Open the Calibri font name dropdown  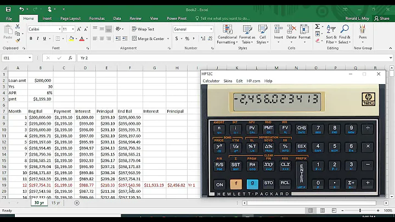60,29
